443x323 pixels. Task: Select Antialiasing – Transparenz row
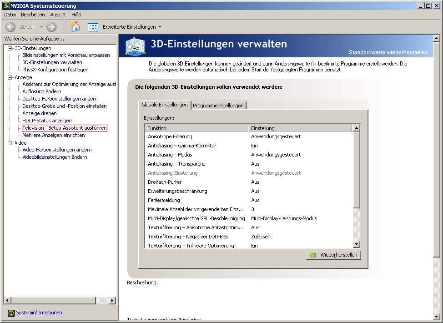(249, 164)
